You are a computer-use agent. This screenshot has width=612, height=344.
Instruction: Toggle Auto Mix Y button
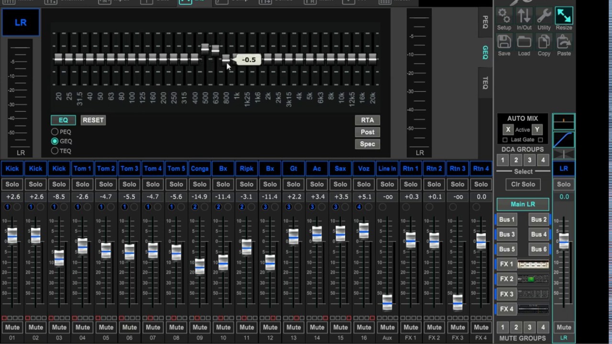pyautogui.click(x=537, y=129)
